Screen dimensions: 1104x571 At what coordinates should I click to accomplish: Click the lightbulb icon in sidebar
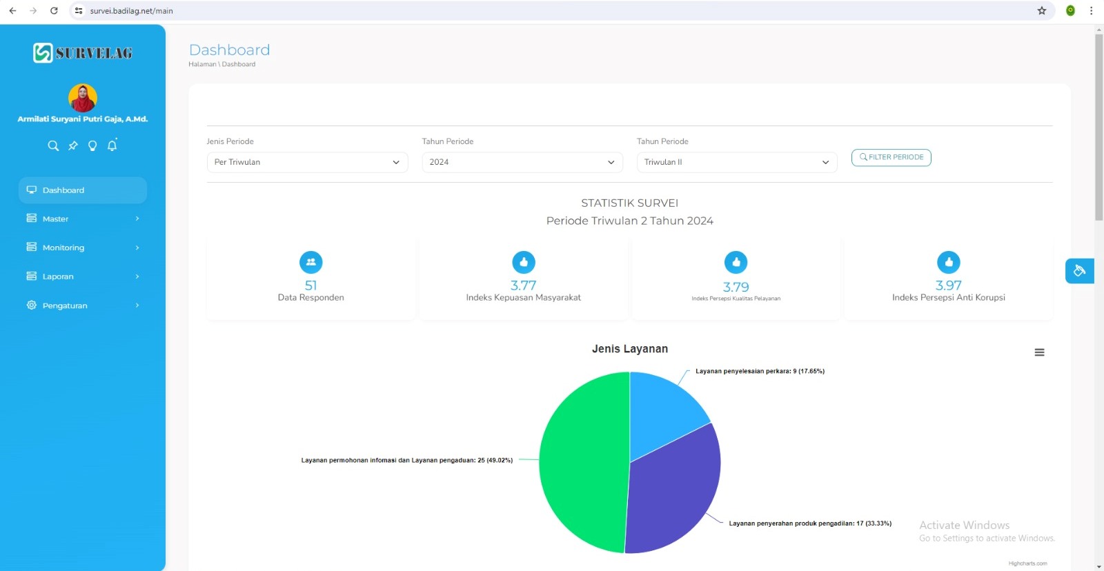pyautogui.click(x=92, y=146)
